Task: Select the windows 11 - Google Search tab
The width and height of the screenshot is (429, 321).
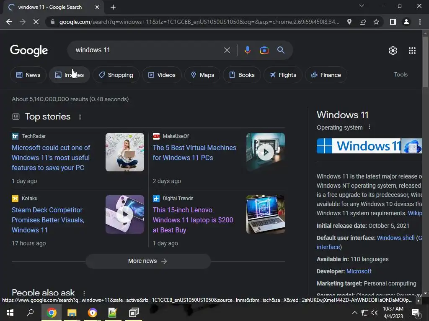Action: [x=50, y=7]
